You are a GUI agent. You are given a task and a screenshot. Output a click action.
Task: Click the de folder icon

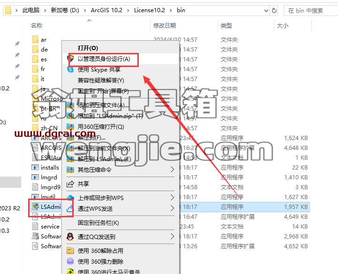[x=35, y=49]
